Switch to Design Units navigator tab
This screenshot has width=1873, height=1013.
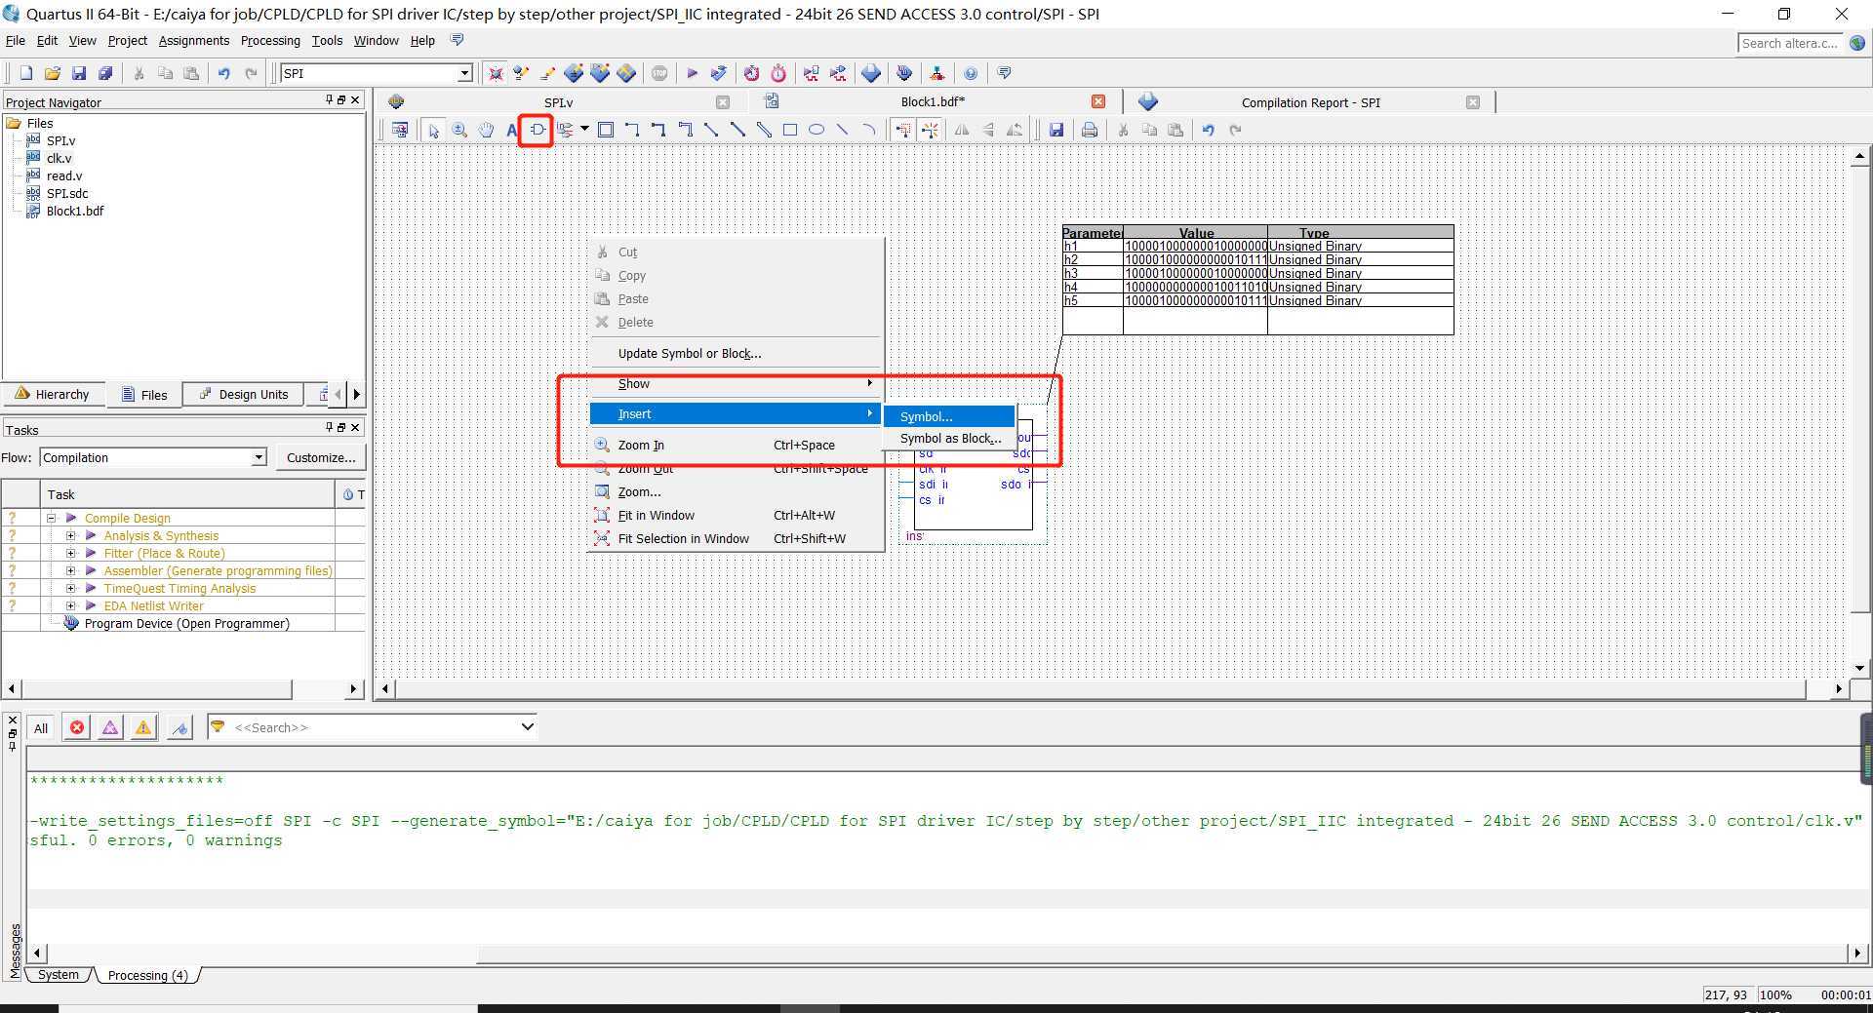[x=244, y=394]
